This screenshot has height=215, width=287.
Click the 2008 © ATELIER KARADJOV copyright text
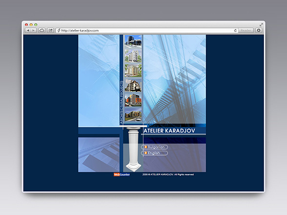click(x=168, y=174)
